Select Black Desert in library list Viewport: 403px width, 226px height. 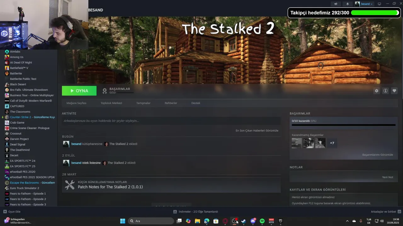(x=18, y=84)
